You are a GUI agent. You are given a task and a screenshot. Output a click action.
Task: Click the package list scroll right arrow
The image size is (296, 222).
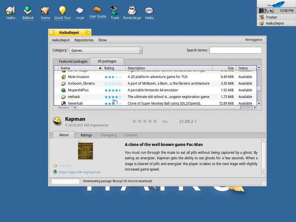(x=255, y=108)
